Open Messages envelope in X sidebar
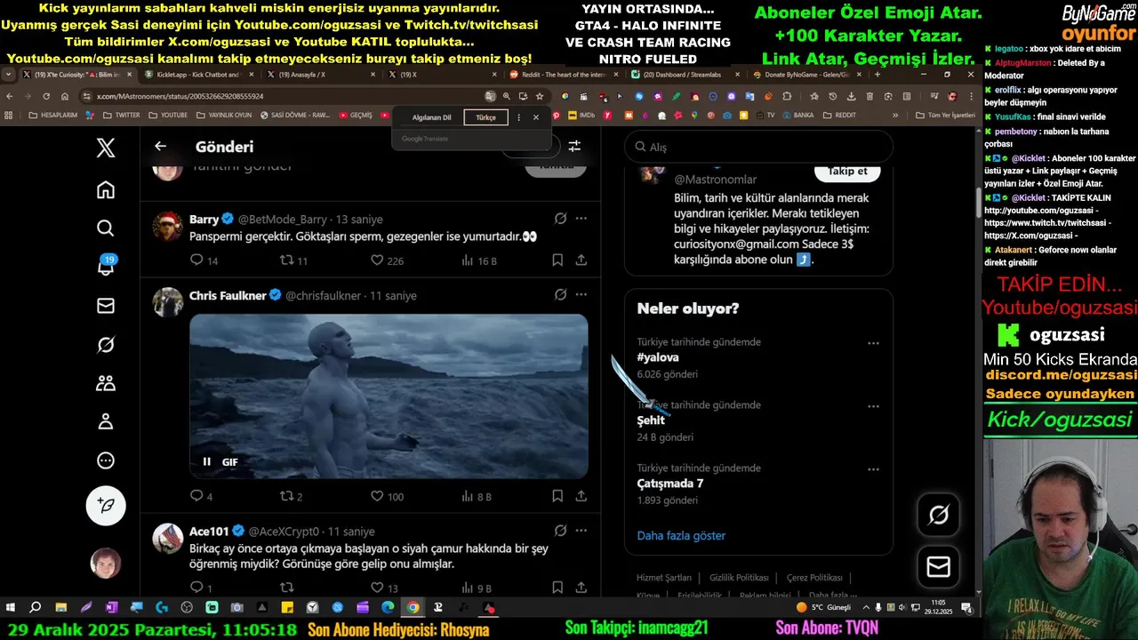 tap(106, 306)
